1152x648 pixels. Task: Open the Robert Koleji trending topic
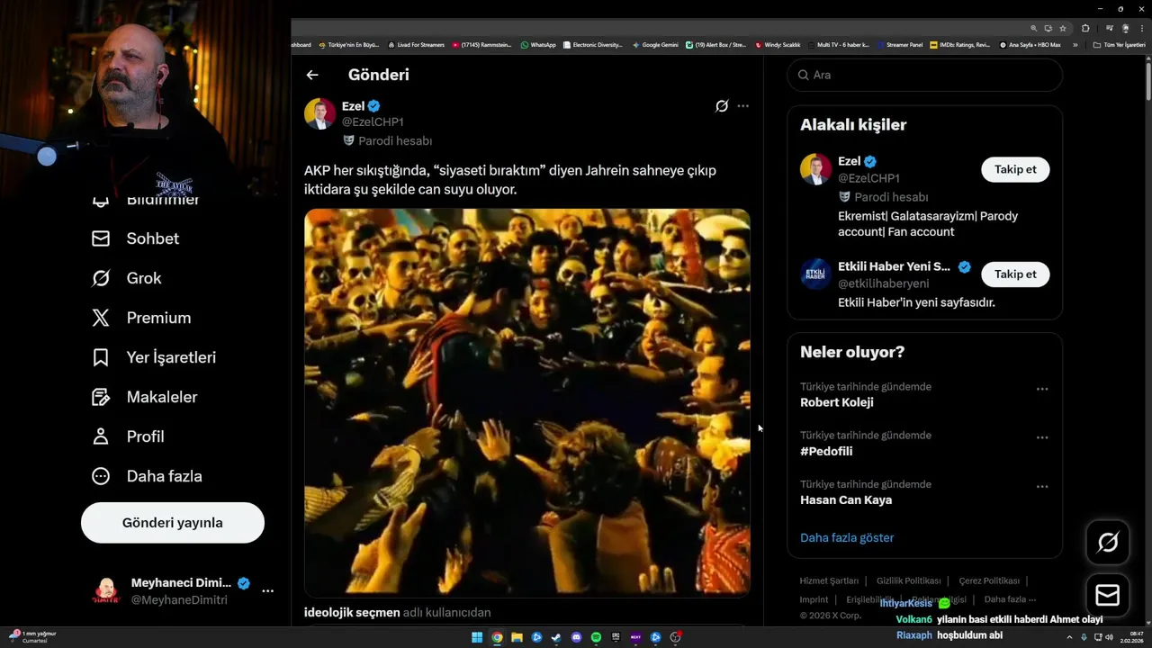coord(837,402)
